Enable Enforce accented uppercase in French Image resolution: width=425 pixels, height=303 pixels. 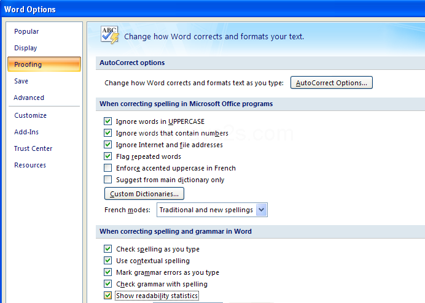[x=107, y=167]
